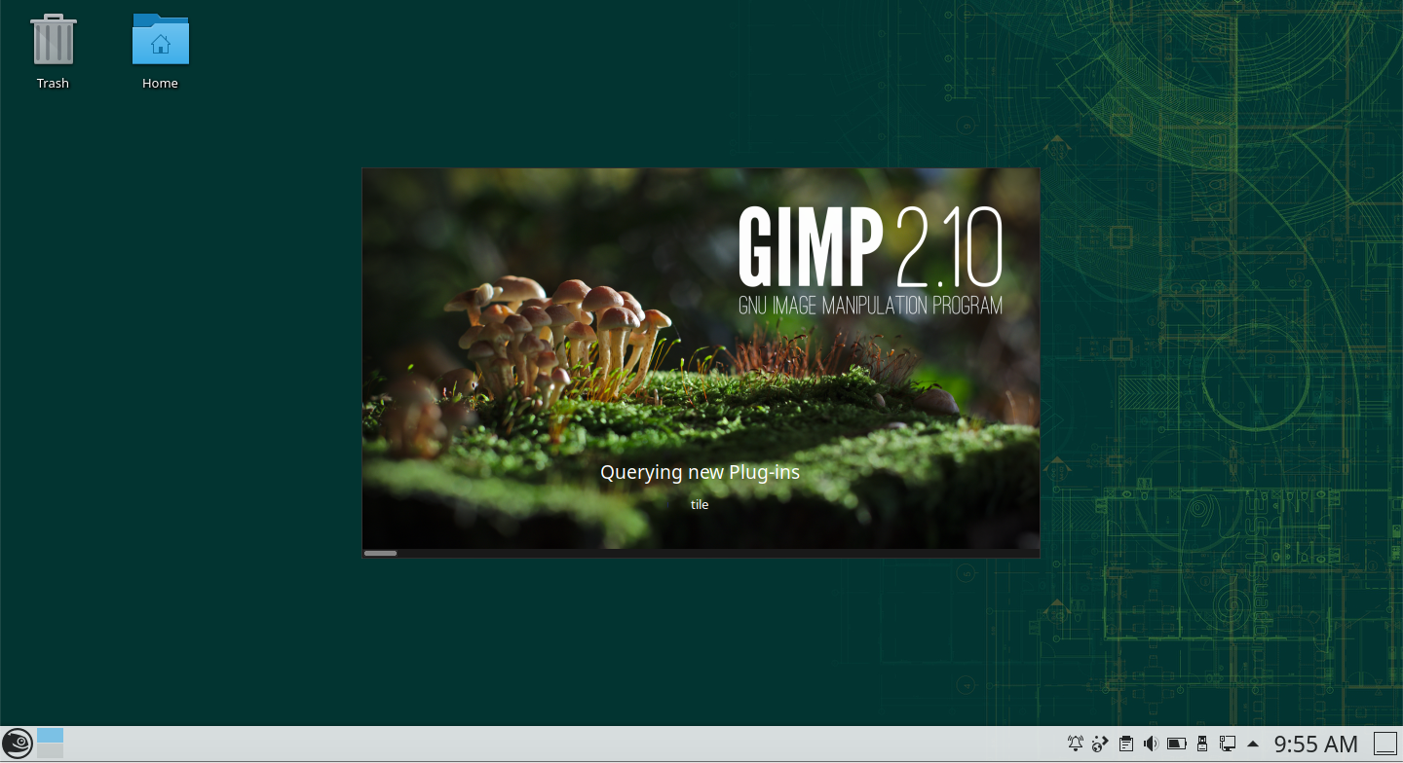Click the 'GNU Image Manipulation Program' subtitle
This screenshot has width=1403, height=763.
pyautogui.click(x=870, y=306)
